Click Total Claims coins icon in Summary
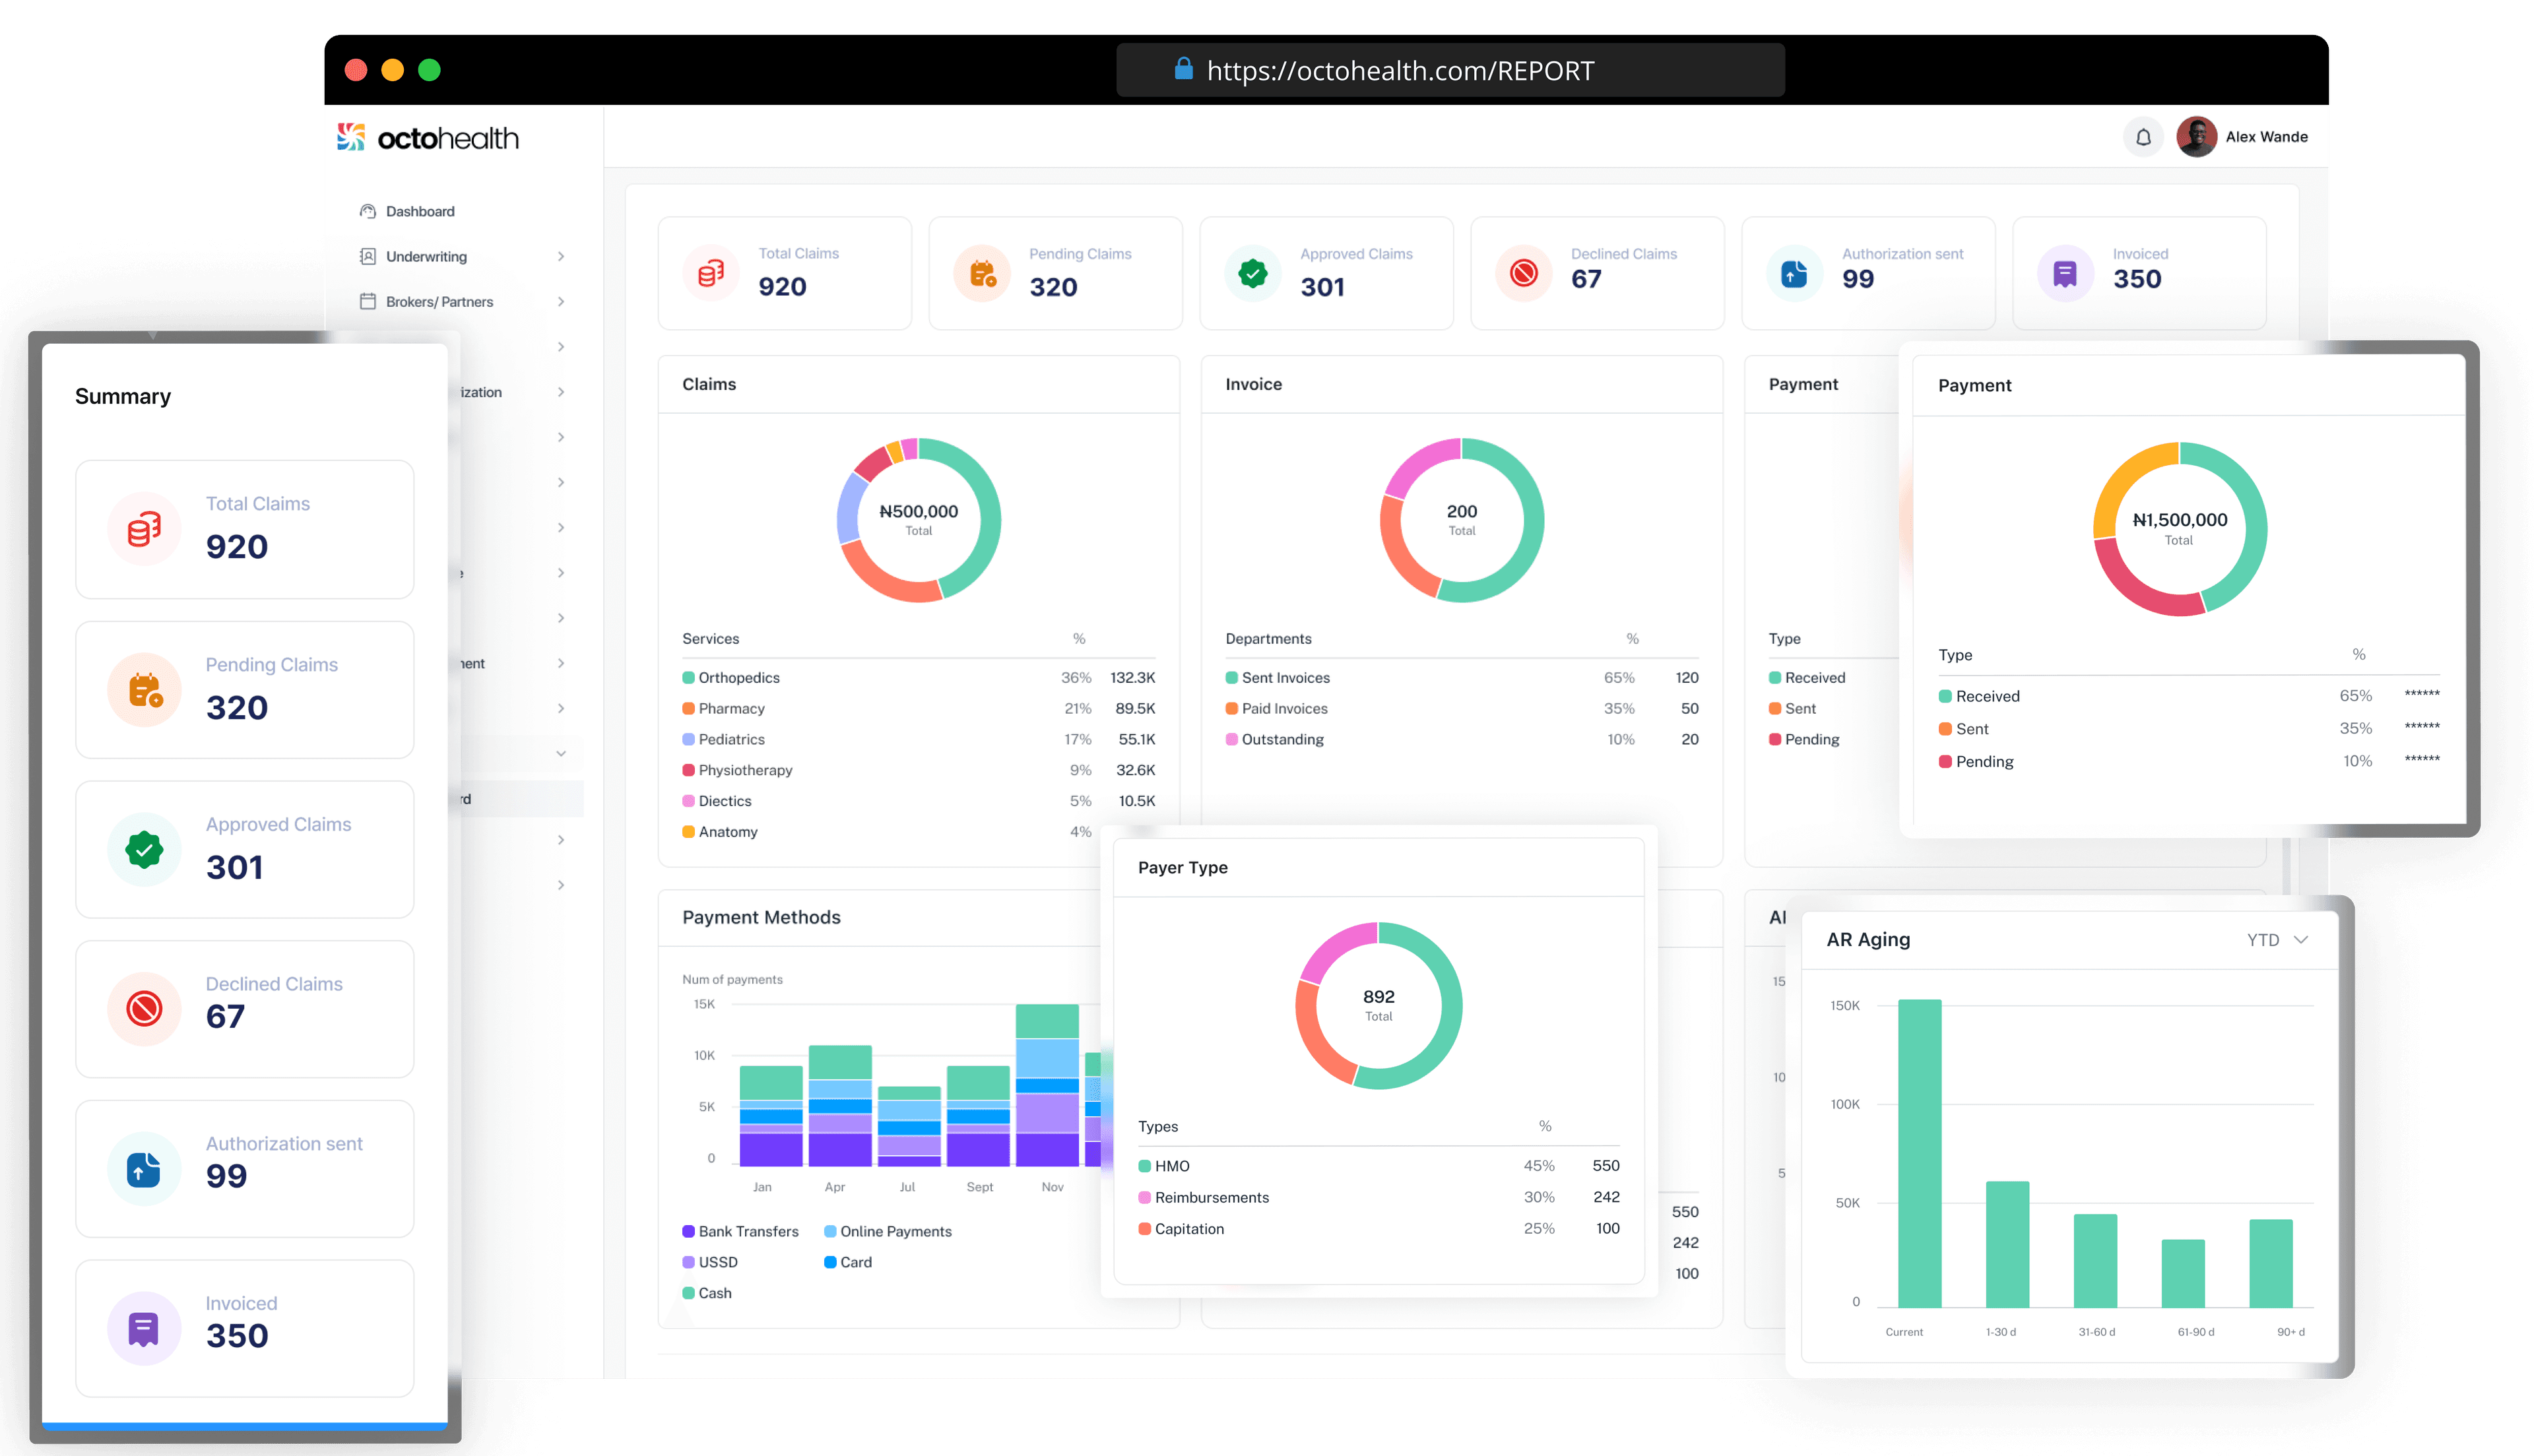This screenshot has width=2534, height=1456. [144, 529]
